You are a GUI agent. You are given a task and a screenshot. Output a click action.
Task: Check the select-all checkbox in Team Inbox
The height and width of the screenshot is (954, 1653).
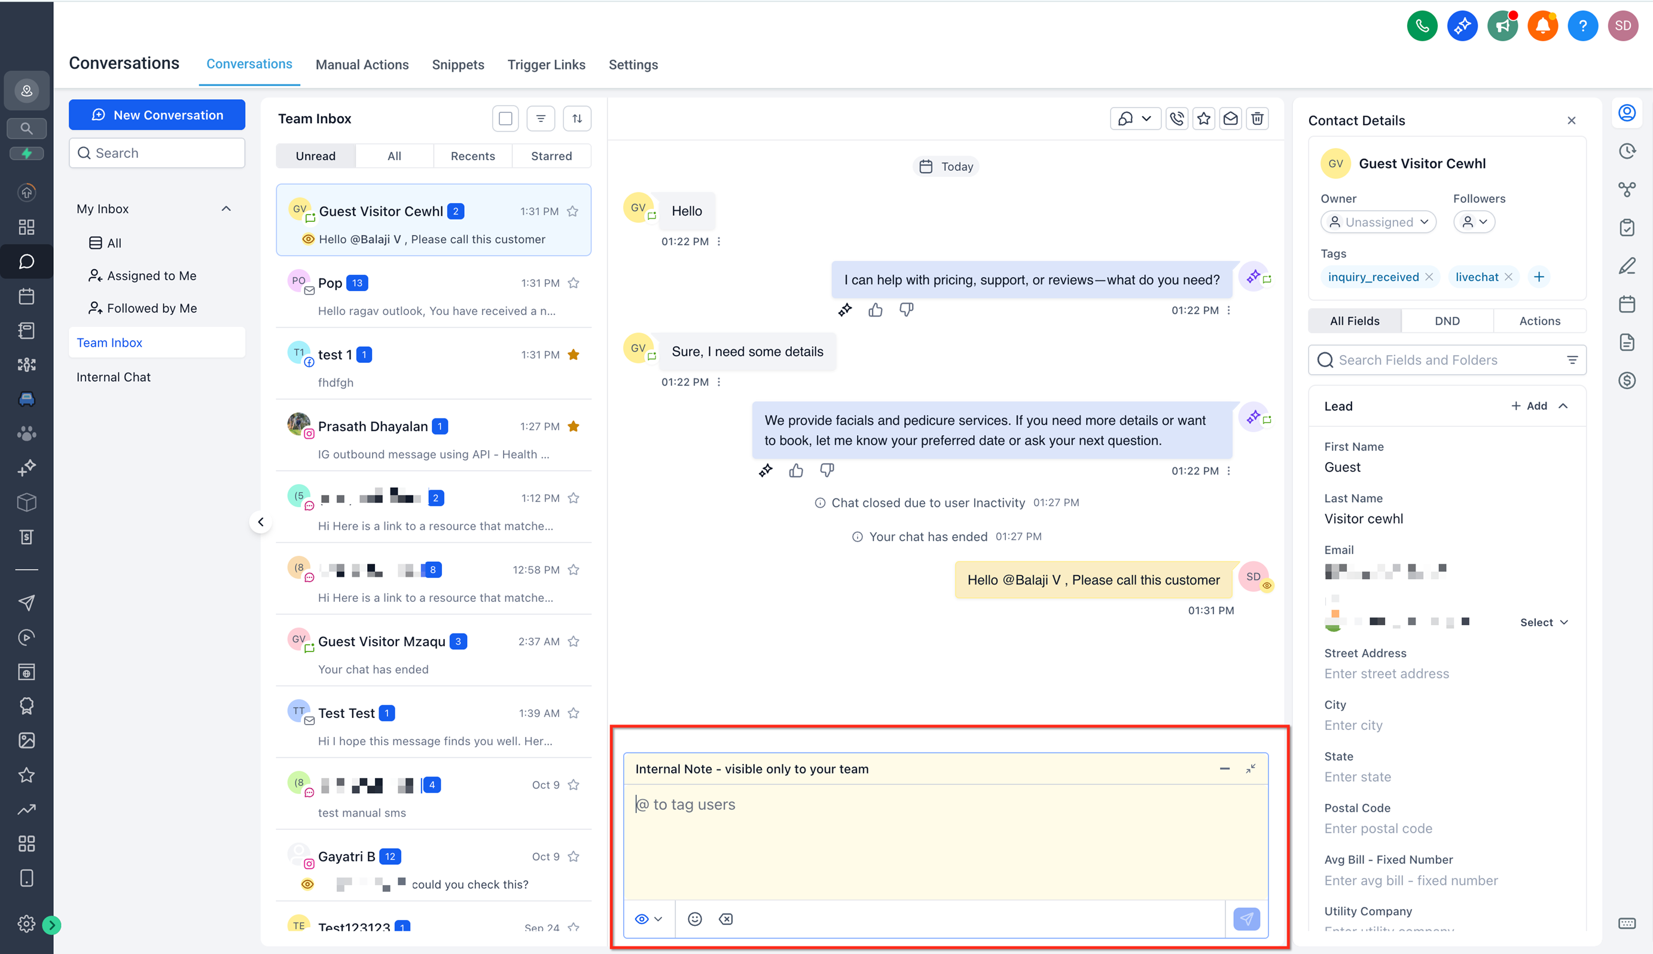505,118
